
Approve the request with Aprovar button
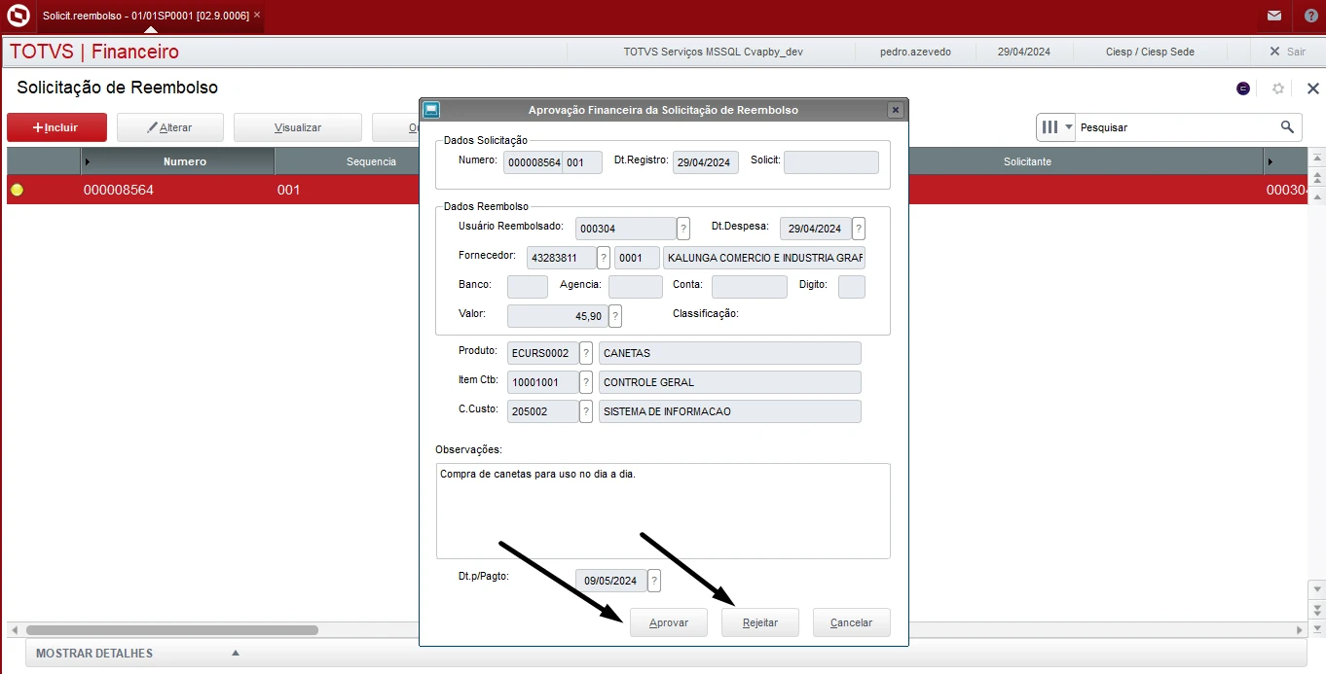coord(669,622)
